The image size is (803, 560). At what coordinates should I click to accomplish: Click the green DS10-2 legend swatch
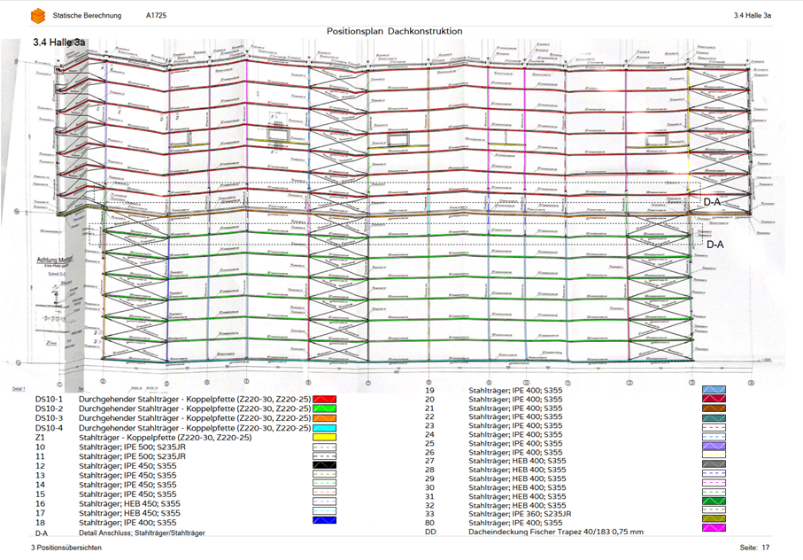325,409
